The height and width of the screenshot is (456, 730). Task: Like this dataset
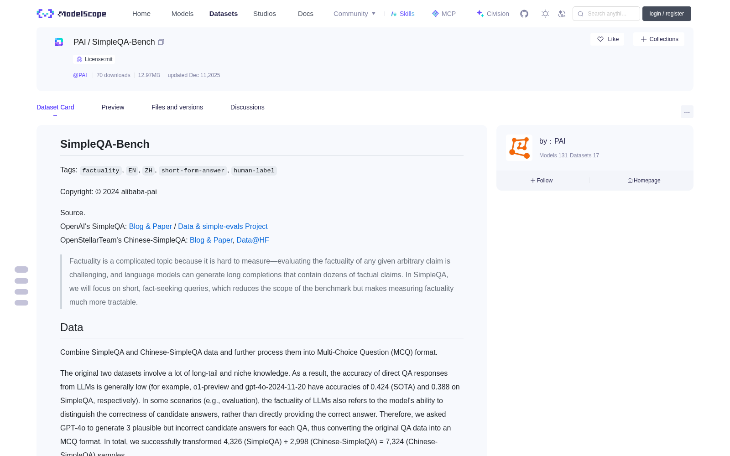(607, 39)
